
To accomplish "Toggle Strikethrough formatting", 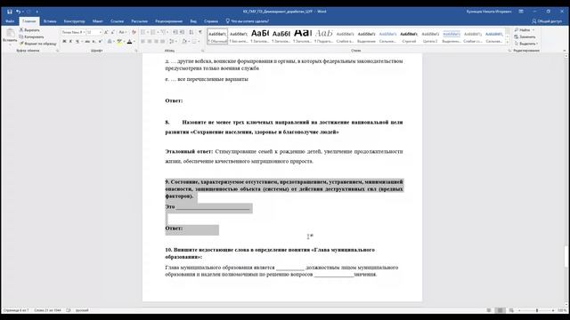I will point(87,42).
